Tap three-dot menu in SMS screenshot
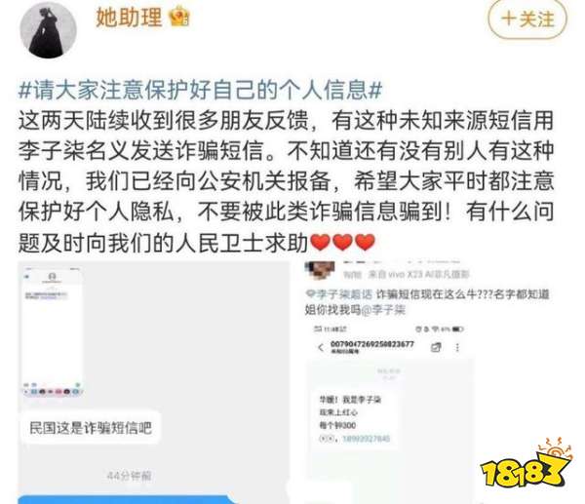Image resolution: width=585 pixels, height=504 pixels. pyautogui.click(x=457, y=348)
